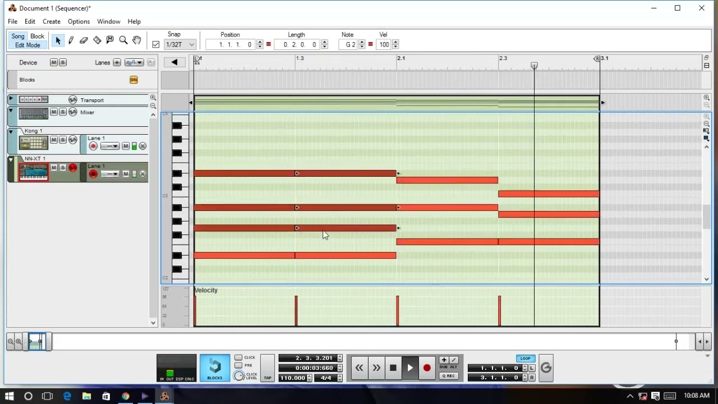This screenshot has width=718, height=404.
Task: Toggle the Snap checkbox
Action: pyautogui.click(x=156, y=44)
